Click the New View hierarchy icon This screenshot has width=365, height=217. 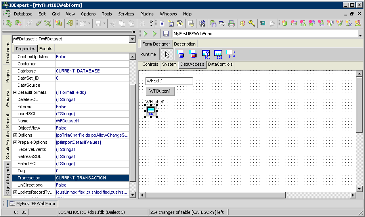point(303,23)
